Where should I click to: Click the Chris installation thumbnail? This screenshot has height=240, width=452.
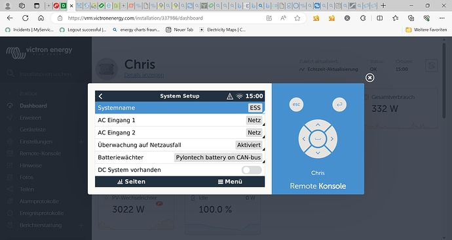click(x=106, y=70)
